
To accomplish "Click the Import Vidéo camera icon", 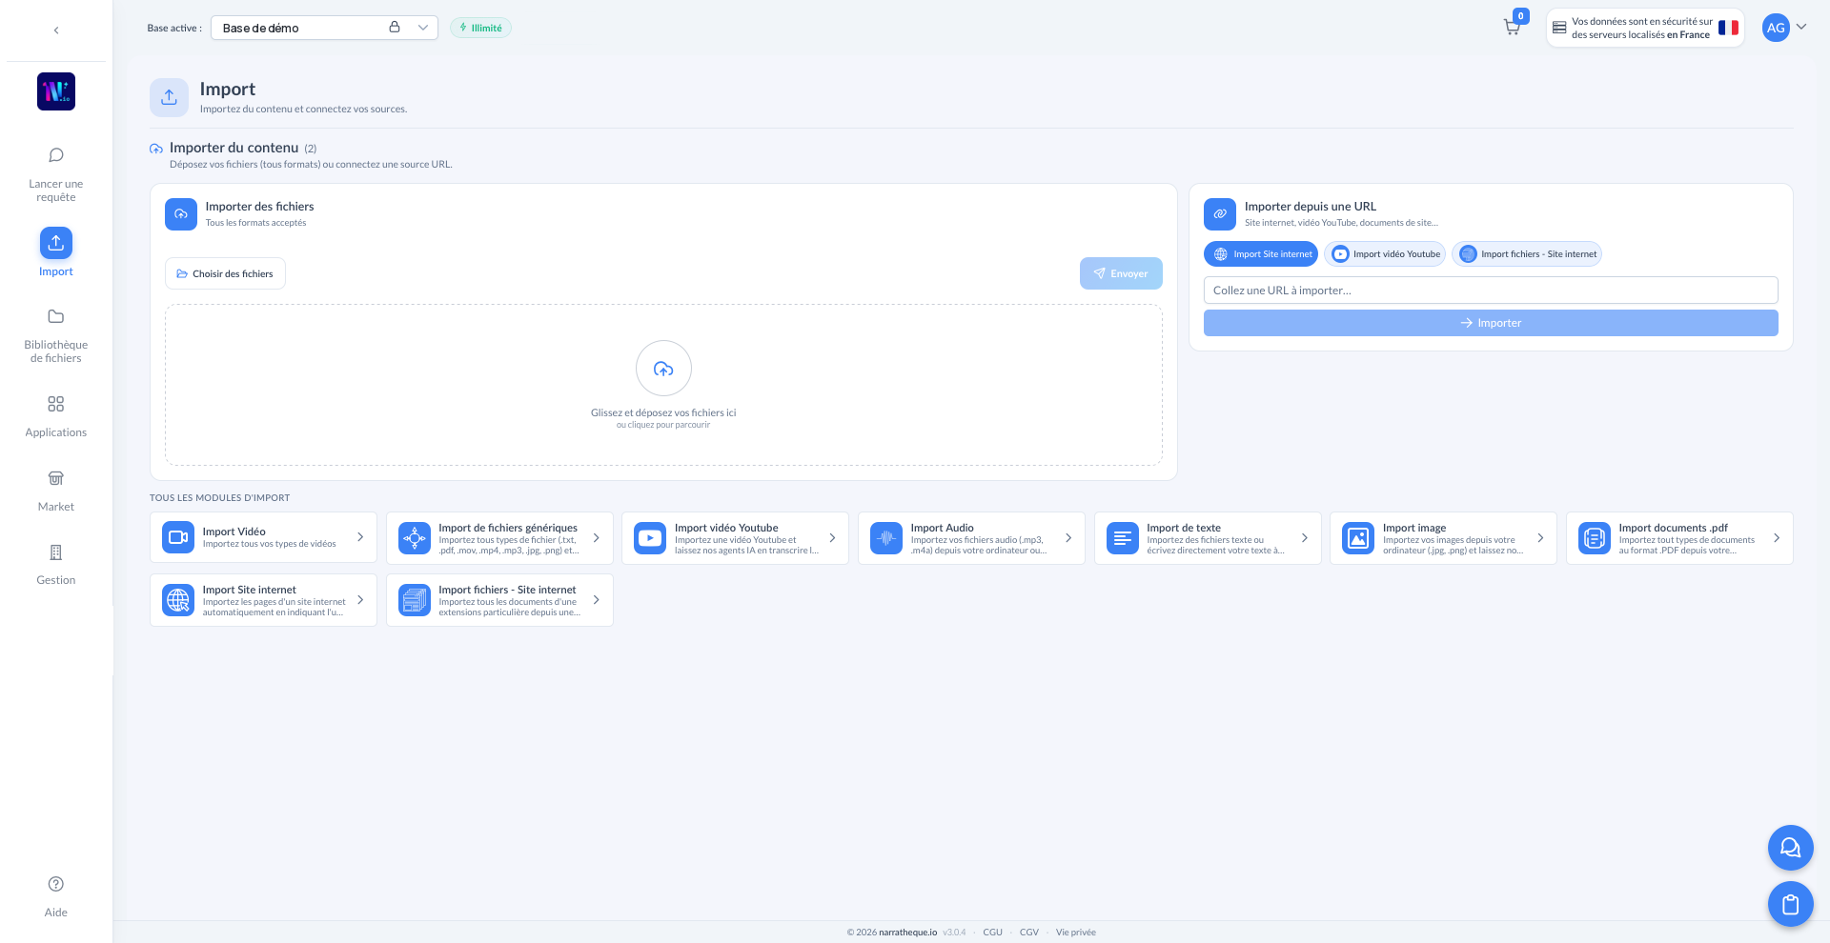I will 178,537.
